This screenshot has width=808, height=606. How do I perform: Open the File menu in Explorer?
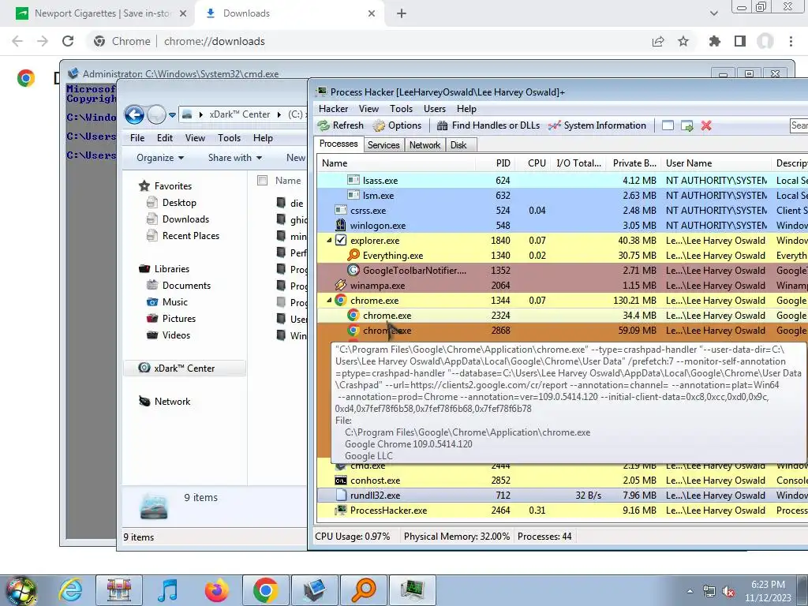click(x=137, y=138)
